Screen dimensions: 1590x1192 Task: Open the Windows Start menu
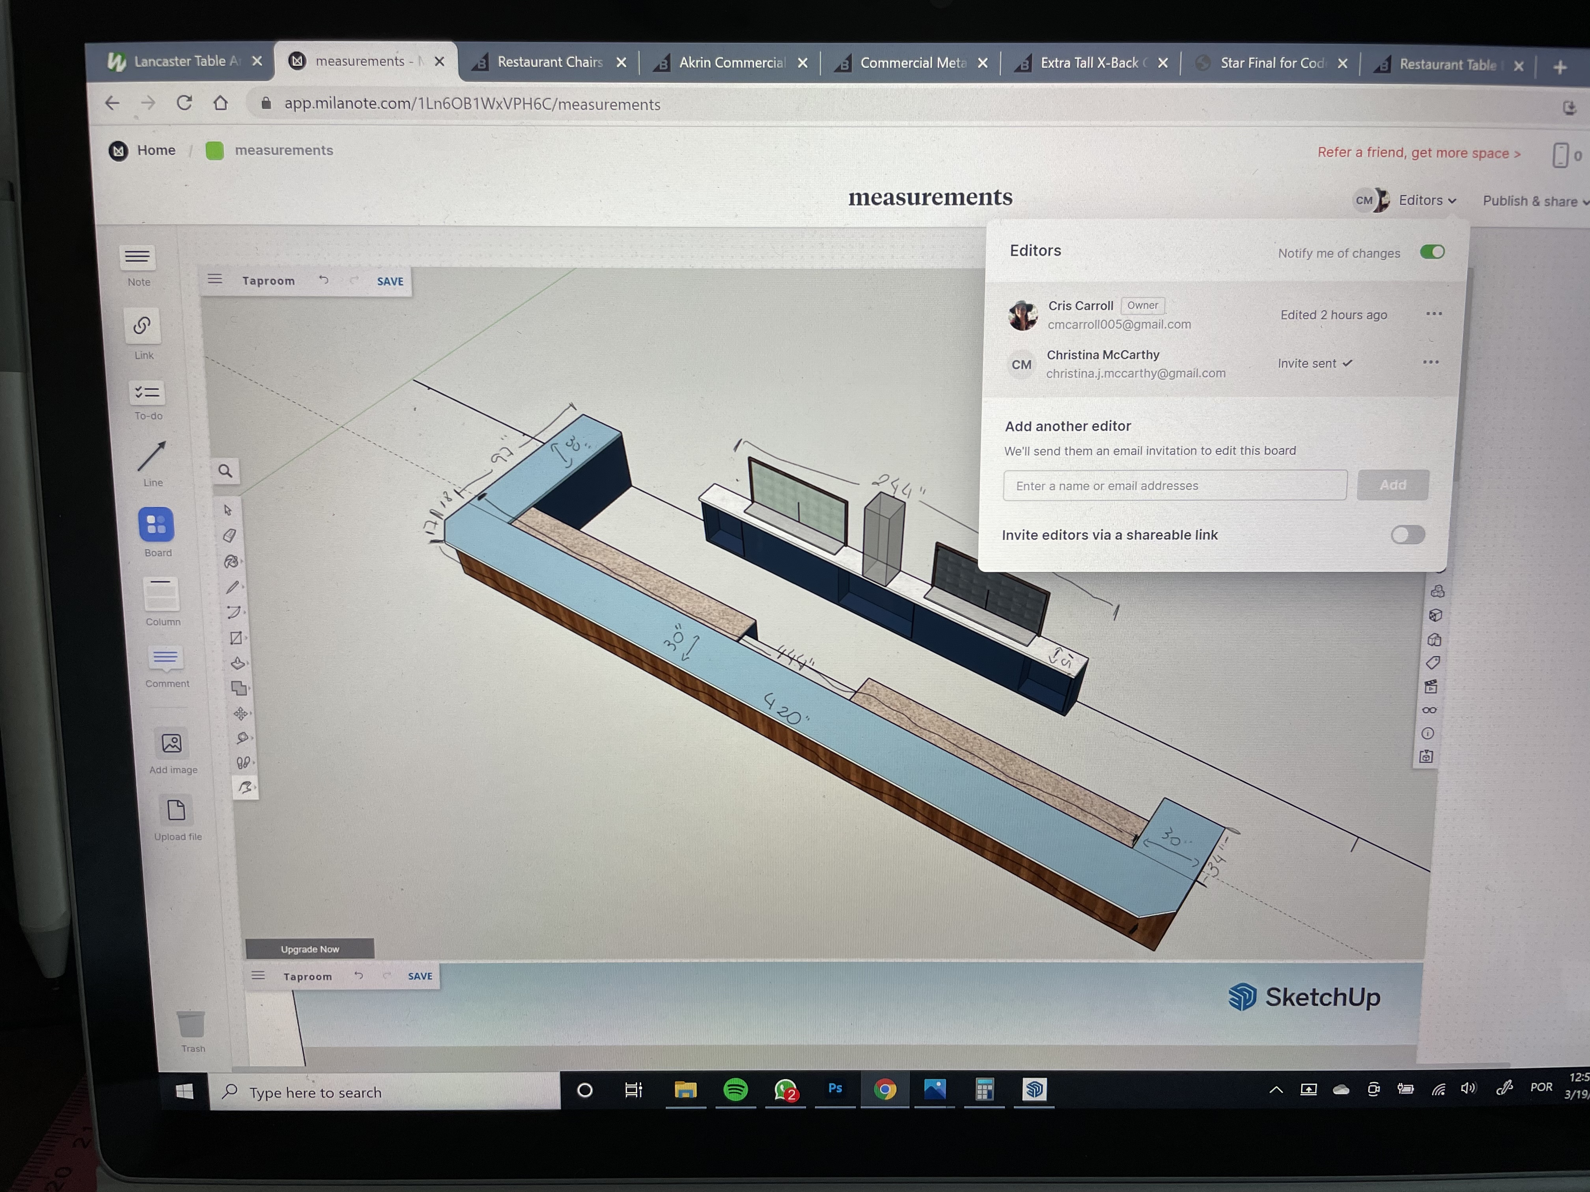(x=184, y=1091)
